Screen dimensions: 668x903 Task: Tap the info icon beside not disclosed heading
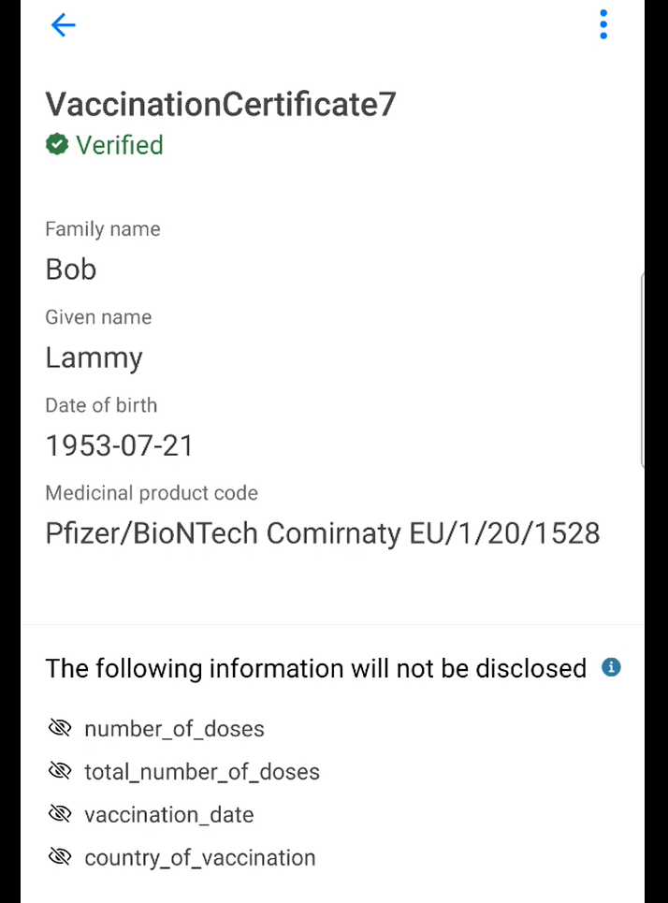(x=611, y=667)
